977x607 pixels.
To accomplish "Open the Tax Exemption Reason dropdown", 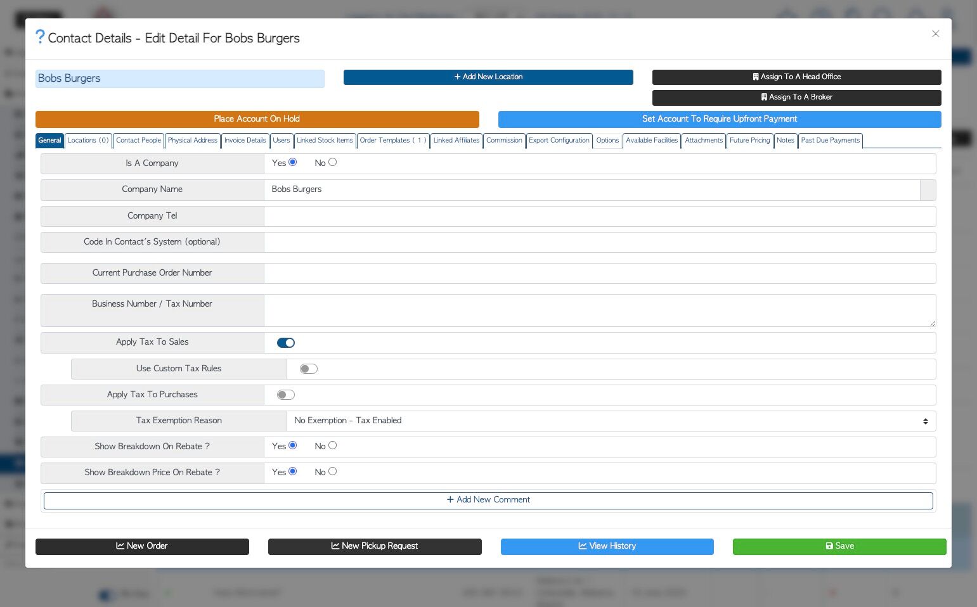I will [611, 421].
